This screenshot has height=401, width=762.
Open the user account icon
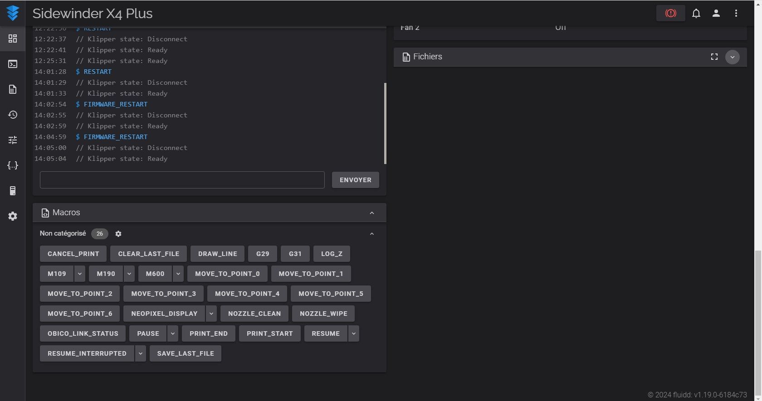point(716,14)
